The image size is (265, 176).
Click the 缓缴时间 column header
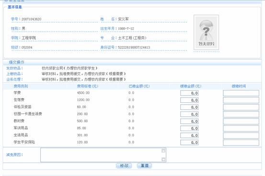click(x=239, y=86)
